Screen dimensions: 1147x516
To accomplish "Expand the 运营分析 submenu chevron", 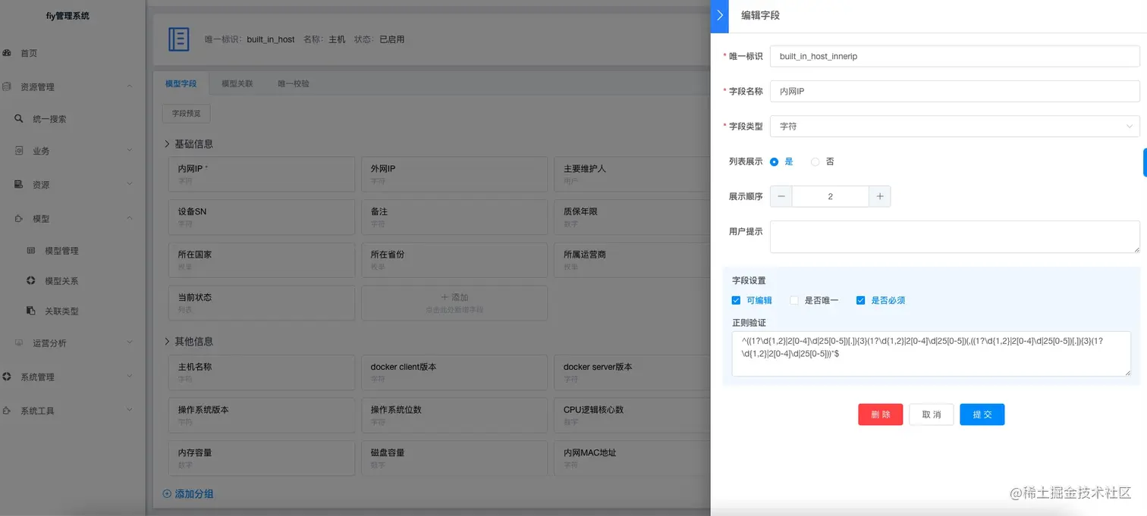I will point(130,342).
